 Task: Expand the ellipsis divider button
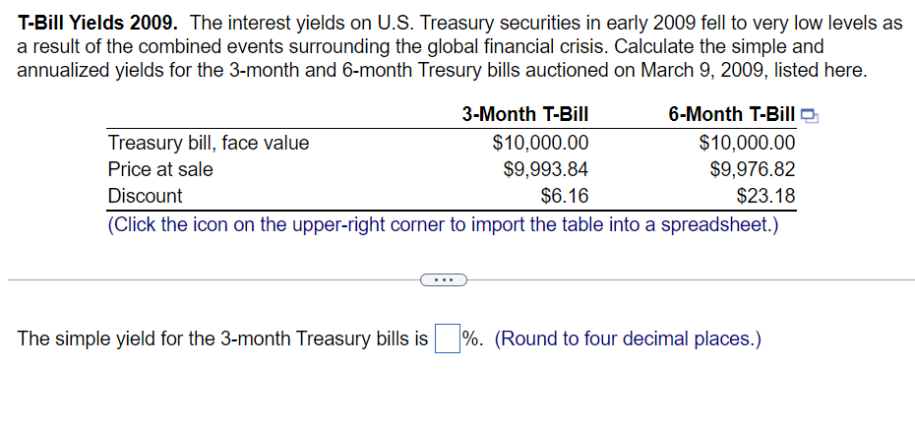(x=444, y=280)
